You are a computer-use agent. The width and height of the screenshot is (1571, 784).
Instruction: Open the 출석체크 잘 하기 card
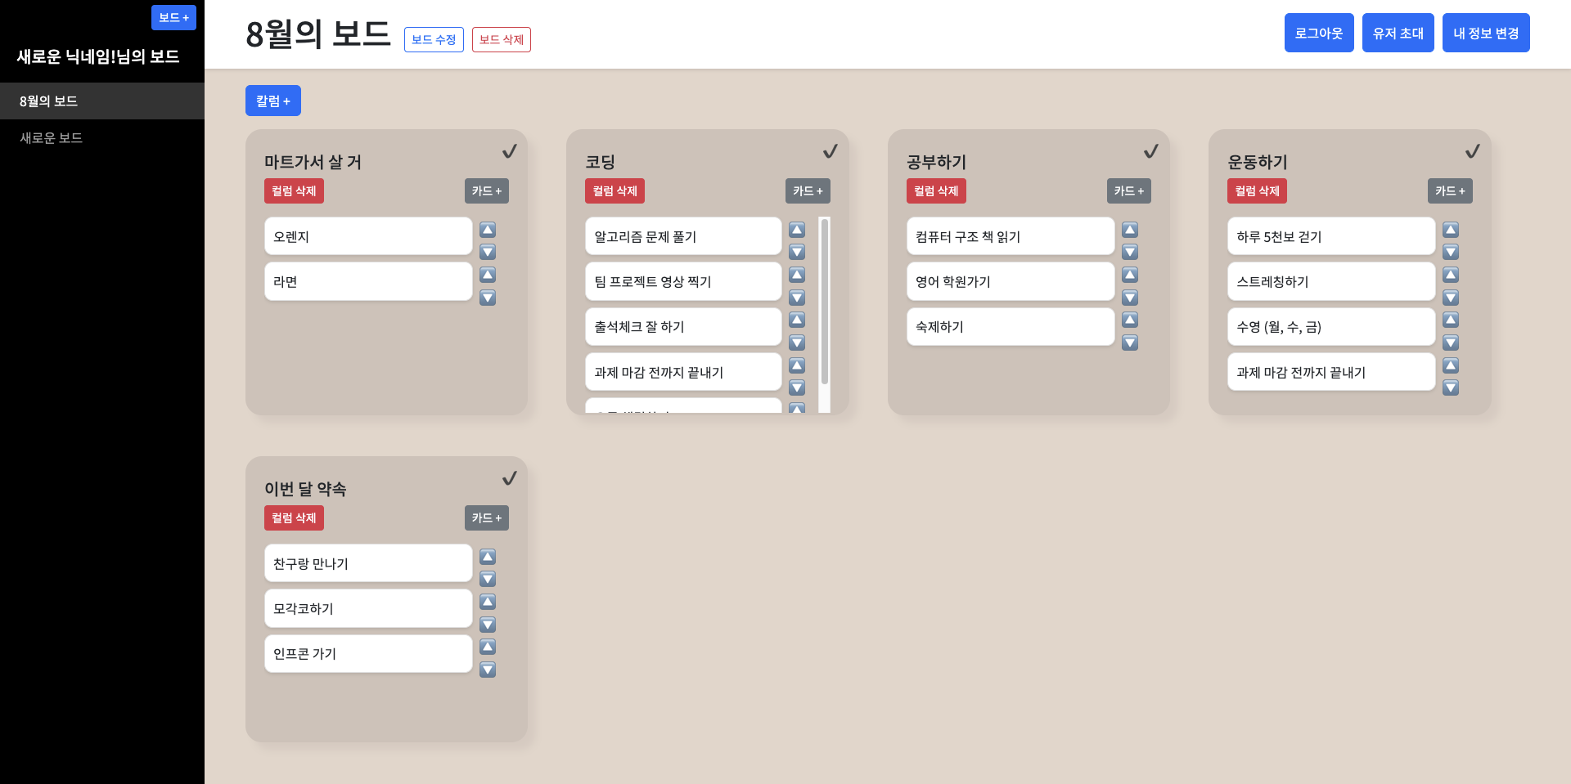pyautogui.click(x=683, y=326)
